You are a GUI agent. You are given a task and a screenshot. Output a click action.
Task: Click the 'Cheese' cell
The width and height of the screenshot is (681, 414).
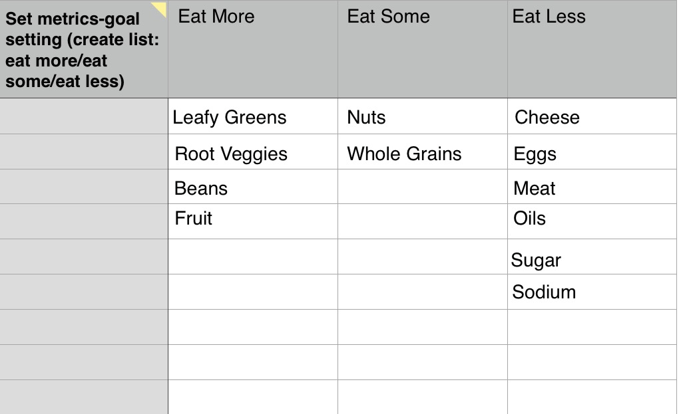point(592,117)
